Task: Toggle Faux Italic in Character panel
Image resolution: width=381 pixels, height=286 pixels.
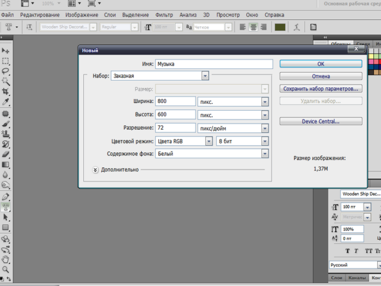Action: click(356, 251)
